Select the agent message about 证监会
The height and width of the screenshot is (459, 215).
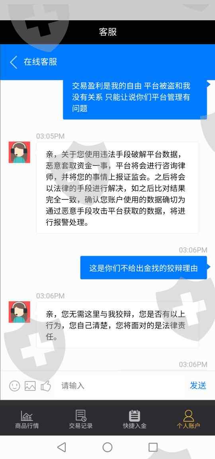117,188
